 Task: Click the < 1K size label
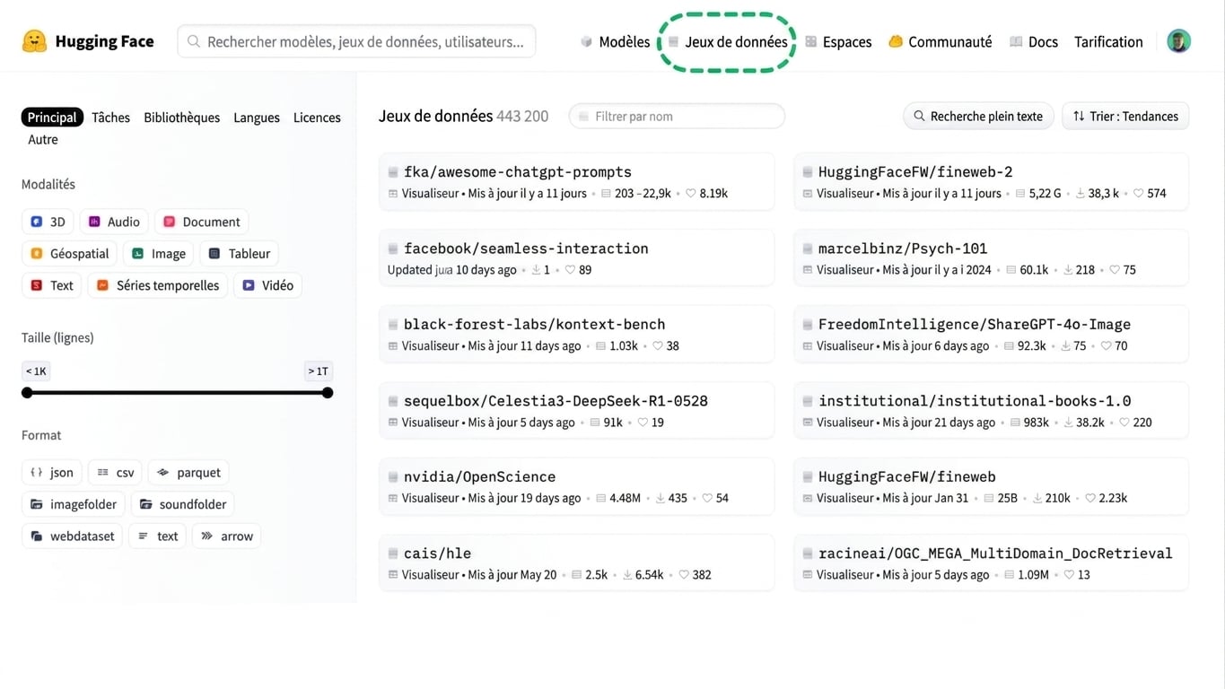pyautogui.click(x=36, y=371)
